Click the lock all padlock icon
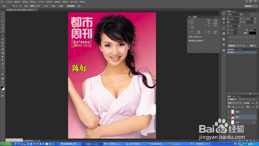 (x=242, y=107)
